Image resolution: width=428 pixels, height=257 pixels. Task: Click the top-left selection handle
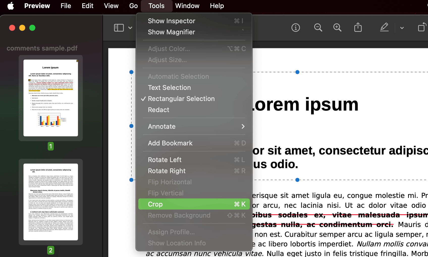(131, 72)
